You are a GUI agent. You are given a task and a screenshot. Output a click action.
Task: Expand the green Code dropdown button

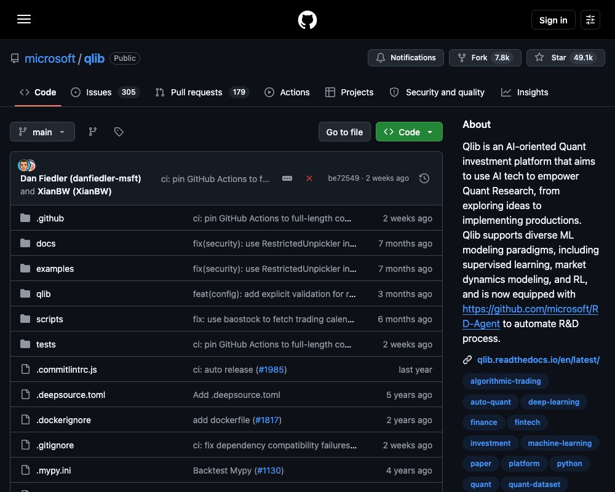pos(409,132)
